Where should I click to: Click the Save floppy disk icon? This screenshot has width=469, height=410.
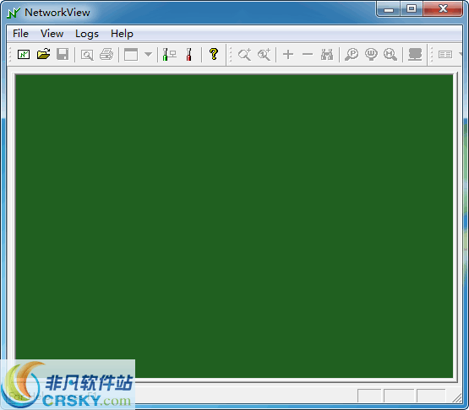click(63, 54)
